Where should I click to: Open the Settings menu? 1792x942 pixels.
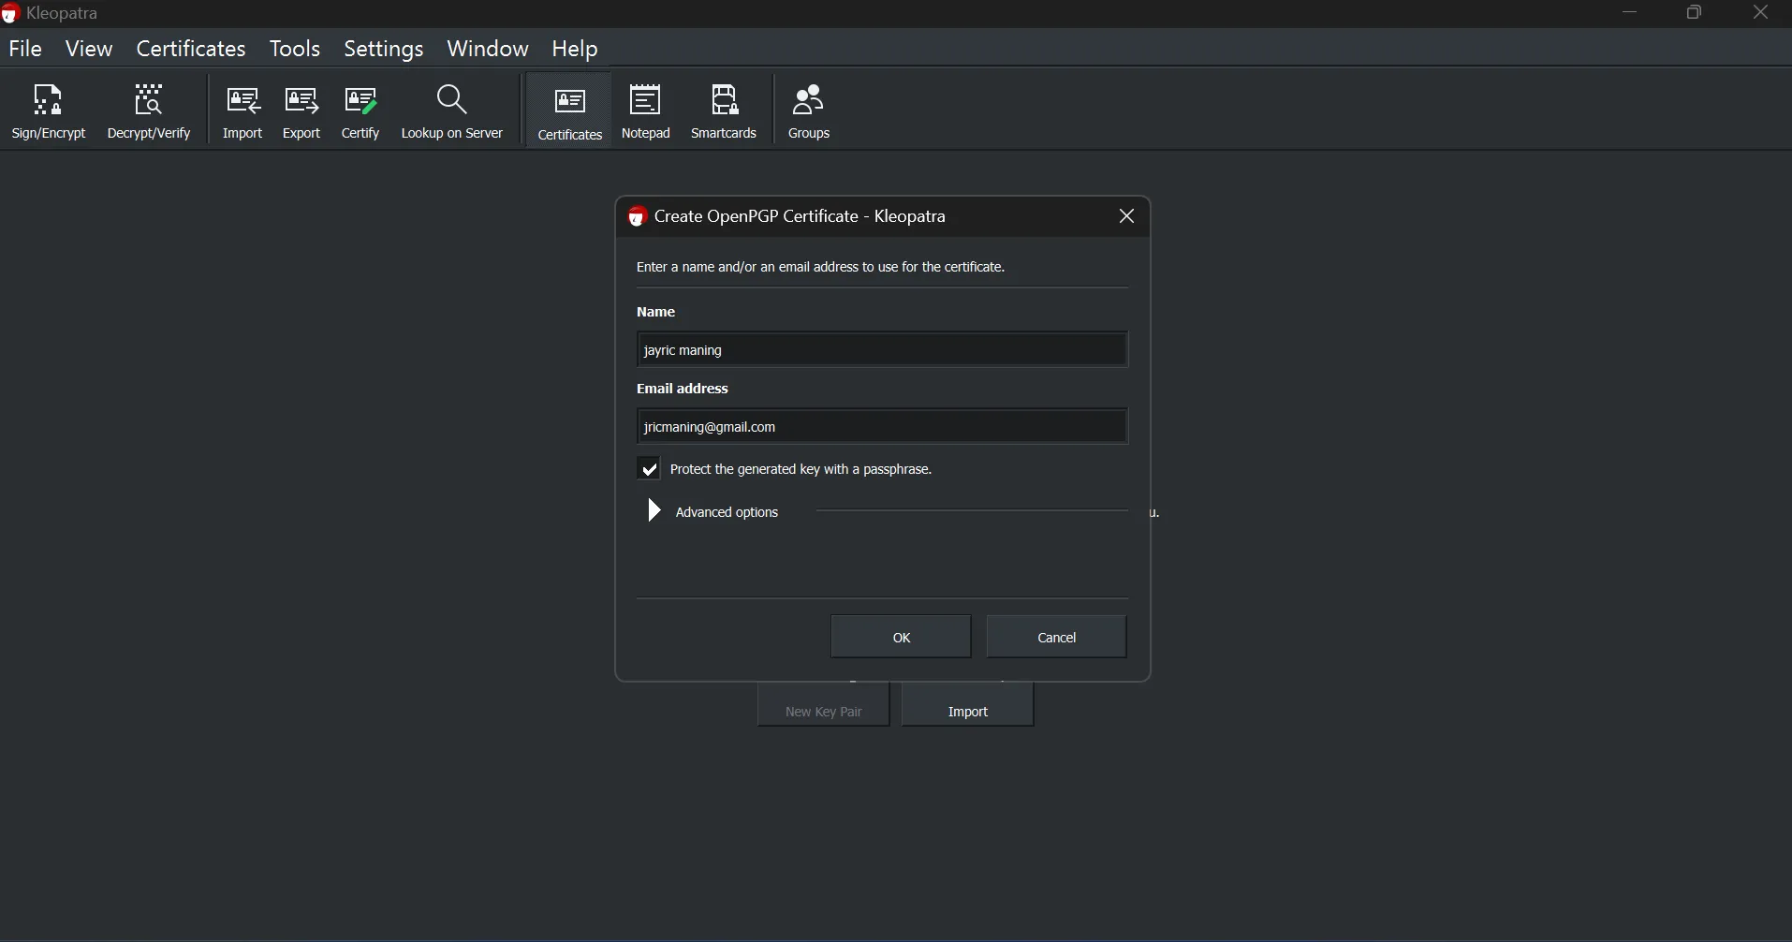pos(384,49)
